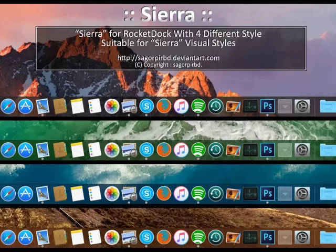Viewport: 336px width, 252px height.
Task: Open iTunes in the third dock
Action: coord(181,193)
